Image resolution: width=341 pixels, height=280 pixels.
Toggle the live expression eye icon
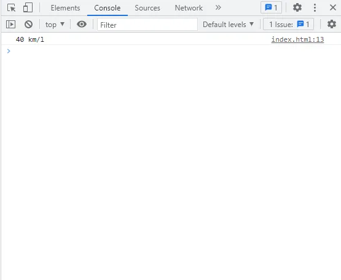pyautogui.click(x=82, y=24)
